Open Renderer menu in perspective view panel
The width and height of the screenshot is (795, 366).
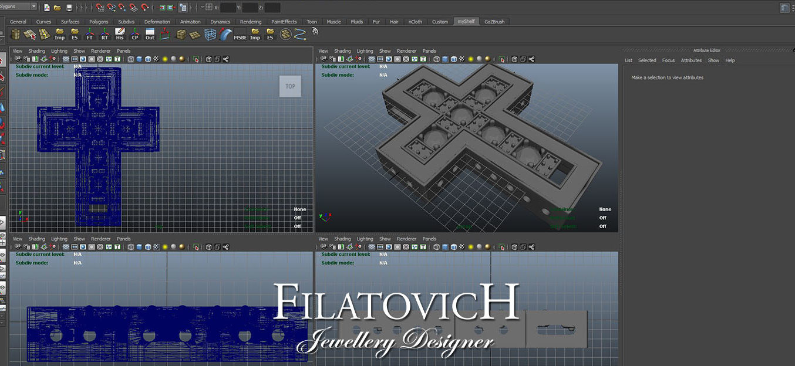pyautogui.click(x=406, y=51)
